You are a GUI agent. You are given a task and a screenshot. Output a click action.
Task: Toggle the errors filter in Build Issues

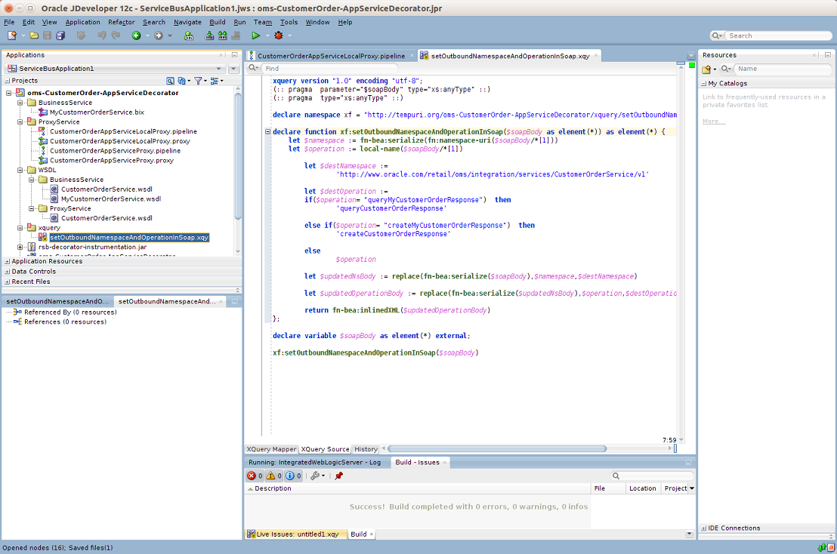point(252,476)
